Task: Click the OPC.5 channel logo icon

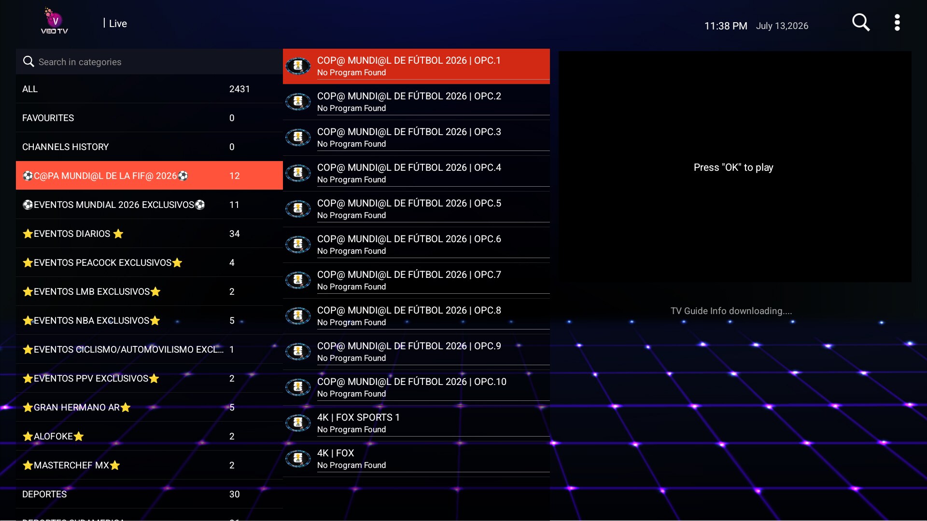Action: [x=298, y=209]
